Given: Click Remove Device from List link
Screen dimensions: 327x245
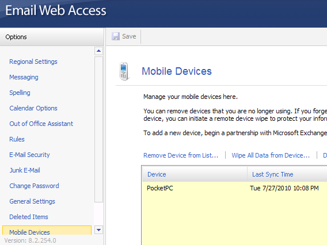Looking at the screenshot, I should pos(181,155).
